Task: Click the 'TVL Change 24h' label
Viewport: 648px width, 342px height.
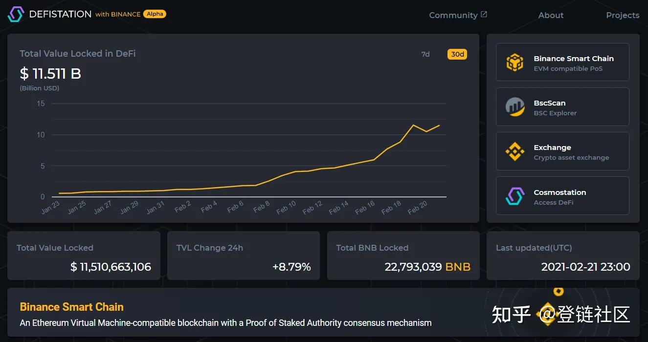Action: click(210, 248)
